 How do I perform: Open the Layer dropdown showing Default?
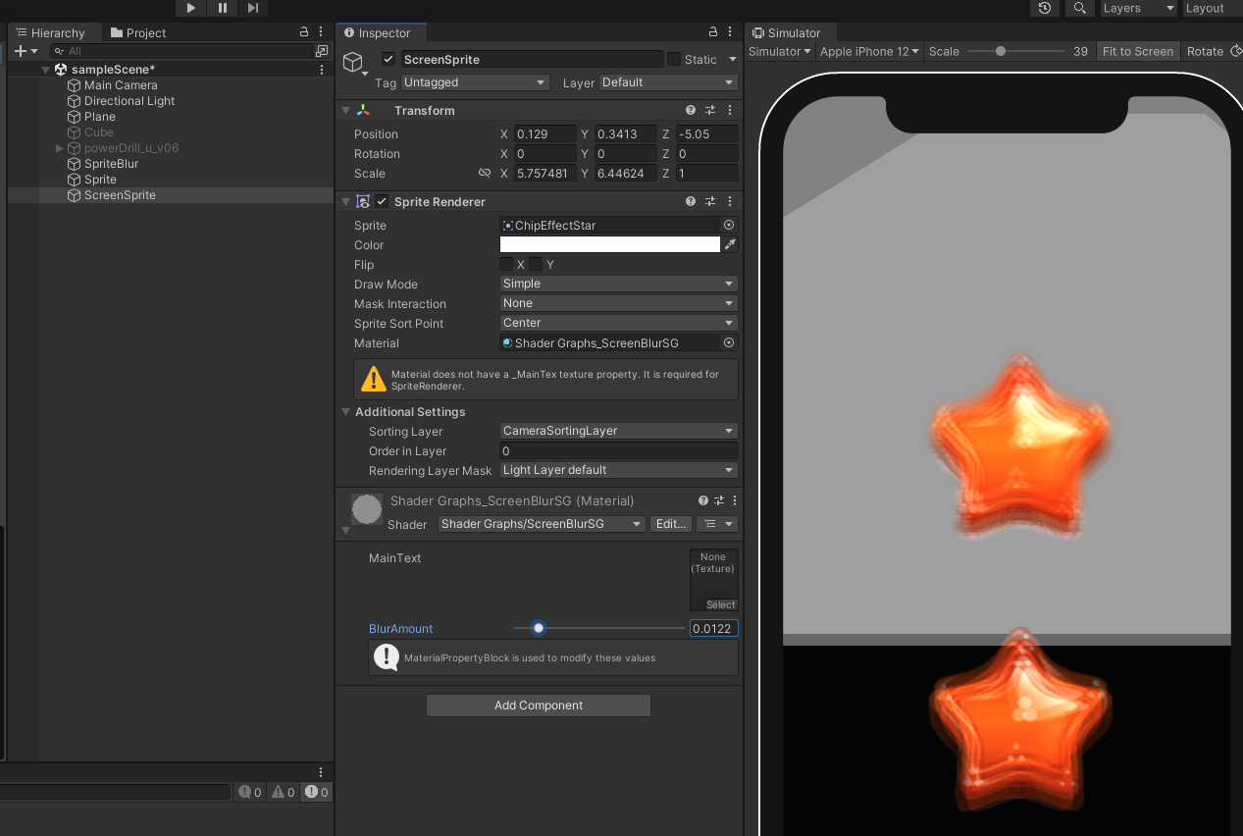[668, 82]
